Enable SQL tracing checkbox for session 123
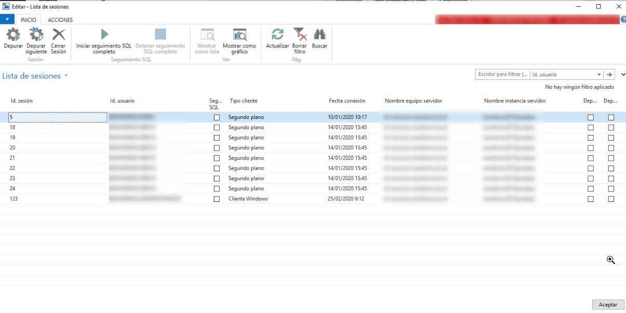 (217, 199)
